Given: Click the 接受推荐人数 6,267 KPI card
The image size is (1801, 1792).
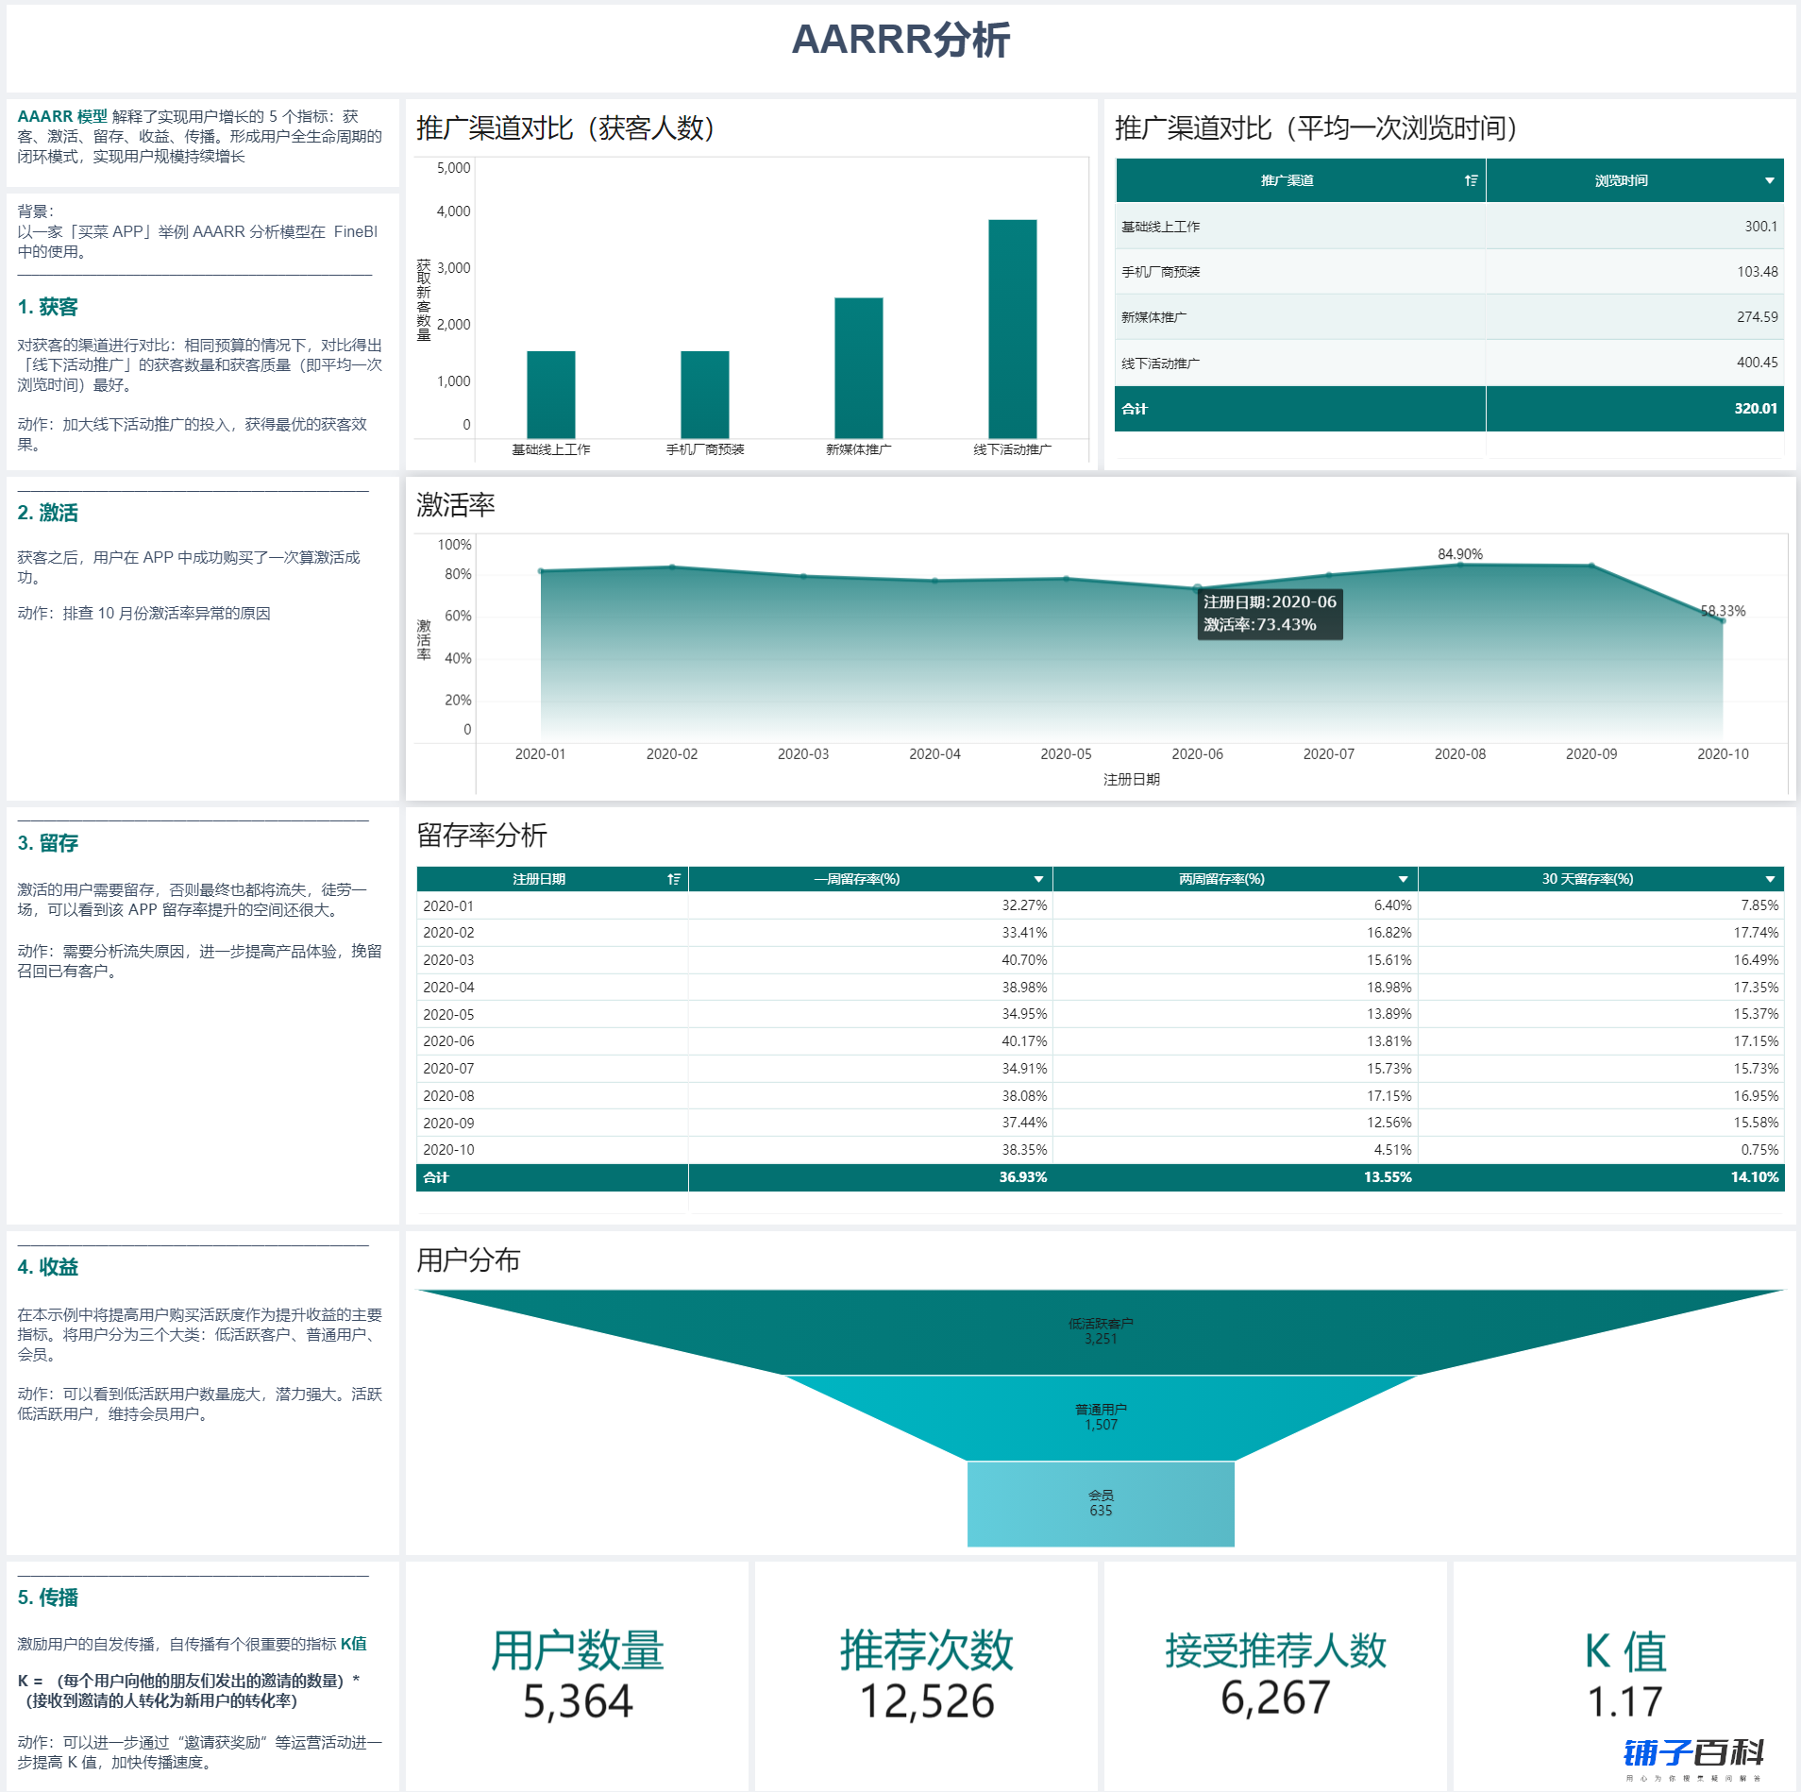Looking at the screenshot, I should [x=1275, y=1676].
